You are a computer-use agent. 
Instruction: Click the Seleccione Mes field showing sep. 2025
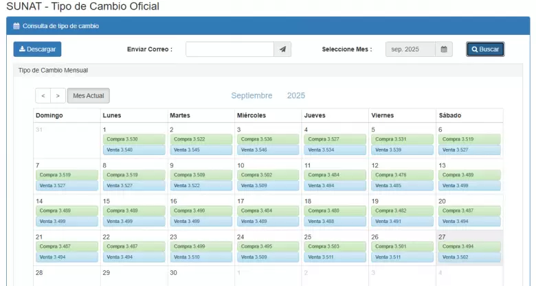[x=410, y=49]
